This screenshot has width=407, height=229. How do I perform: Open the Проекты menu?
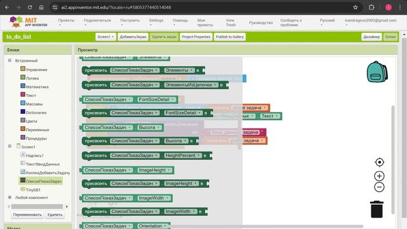point(66,22)
